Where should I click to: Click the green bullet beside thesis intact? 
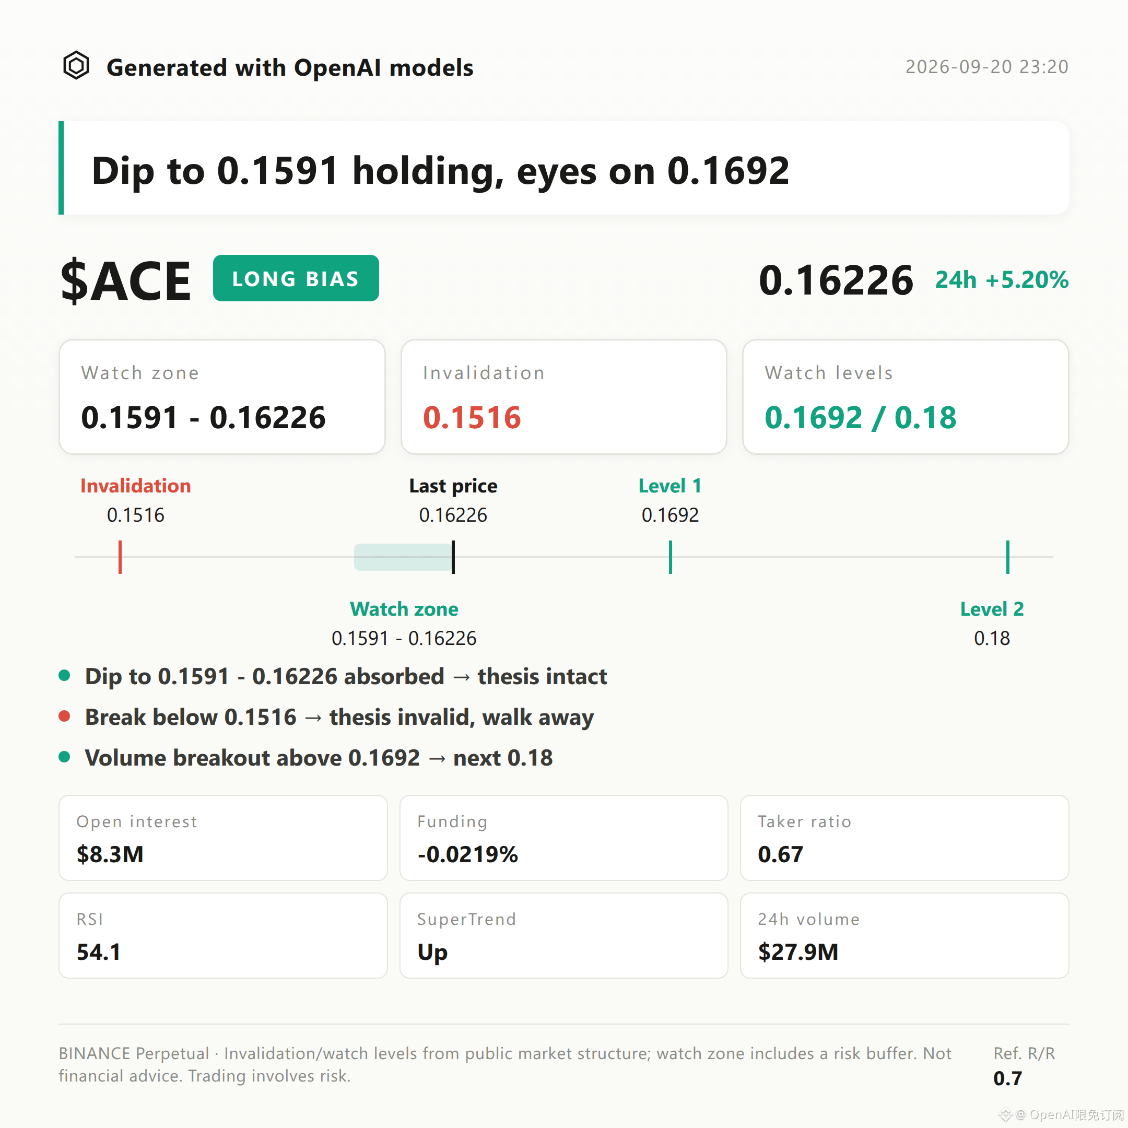click(65, 676)
